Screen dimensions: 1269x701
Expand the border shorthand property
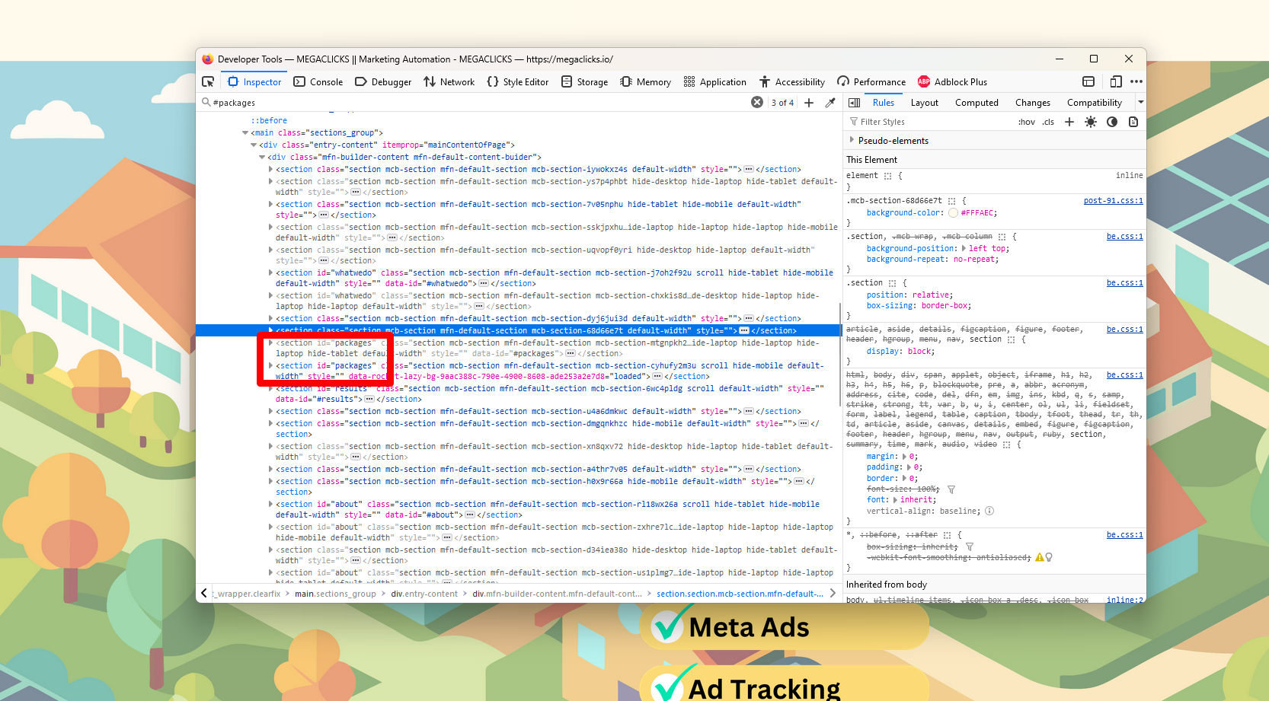(x=905, y=479)
